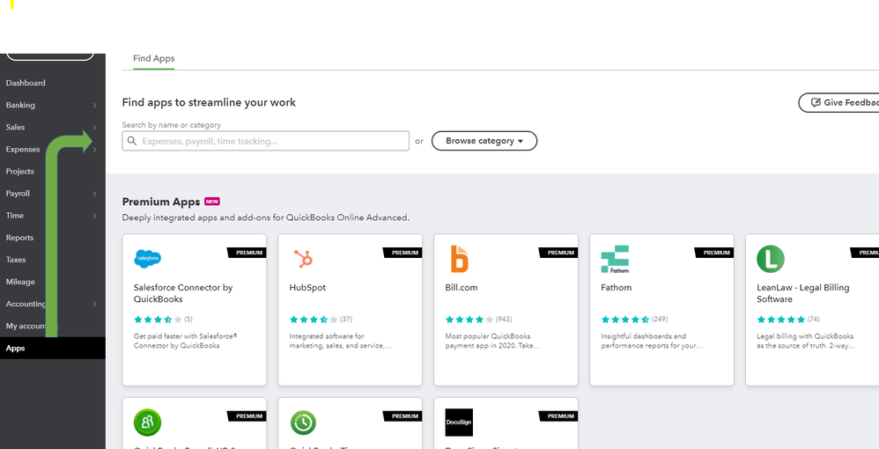Image resolution: width=879 pixels, height=449 pixels.
Task: Go to Reports in the sidebar
Action: pos(19,238)
